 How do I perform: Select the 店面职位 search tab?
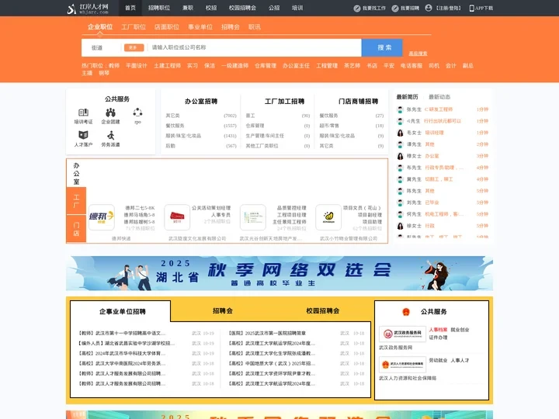tap(167, 27)
